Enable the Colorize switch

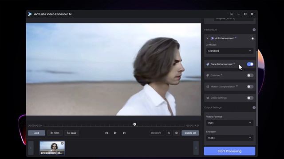(250, 76)
